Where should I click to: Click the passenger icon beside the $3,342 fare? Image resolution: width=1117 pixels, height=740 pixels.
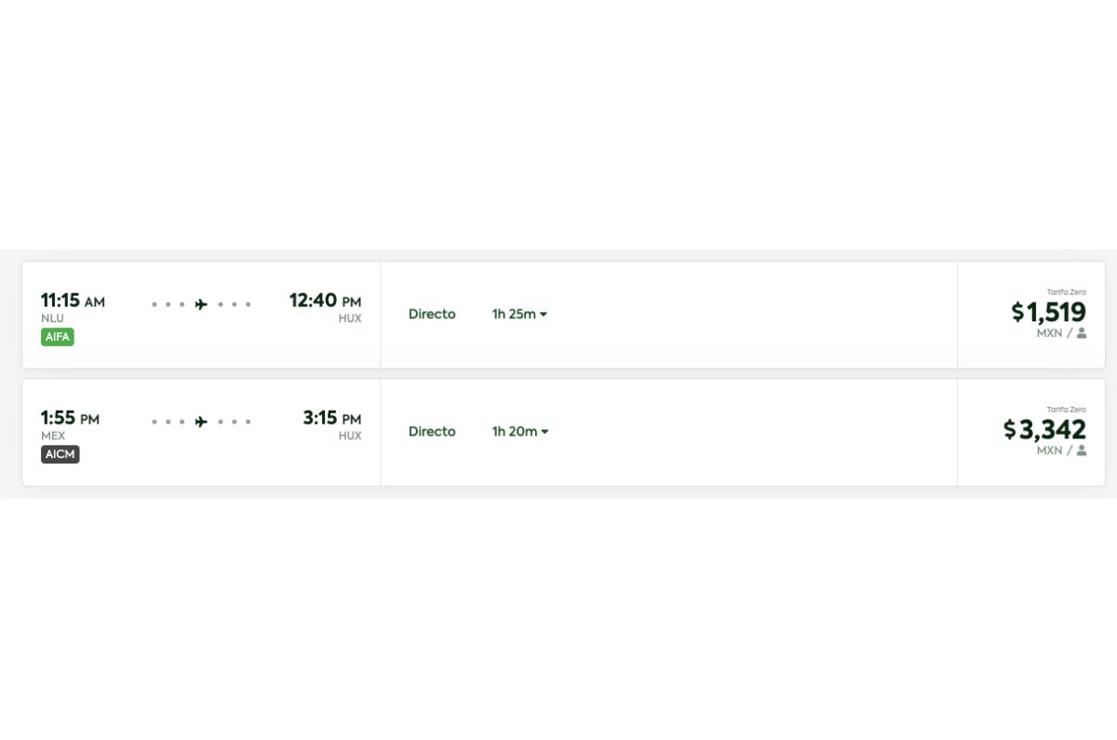1082,451
